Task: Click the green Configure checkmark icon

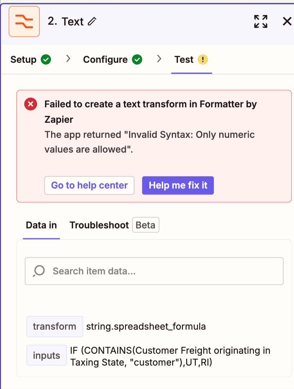Action: click(x=137, y=60)
